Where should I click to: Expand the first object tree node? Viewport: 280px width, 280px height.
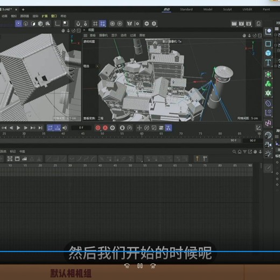[x=276, y=35]
